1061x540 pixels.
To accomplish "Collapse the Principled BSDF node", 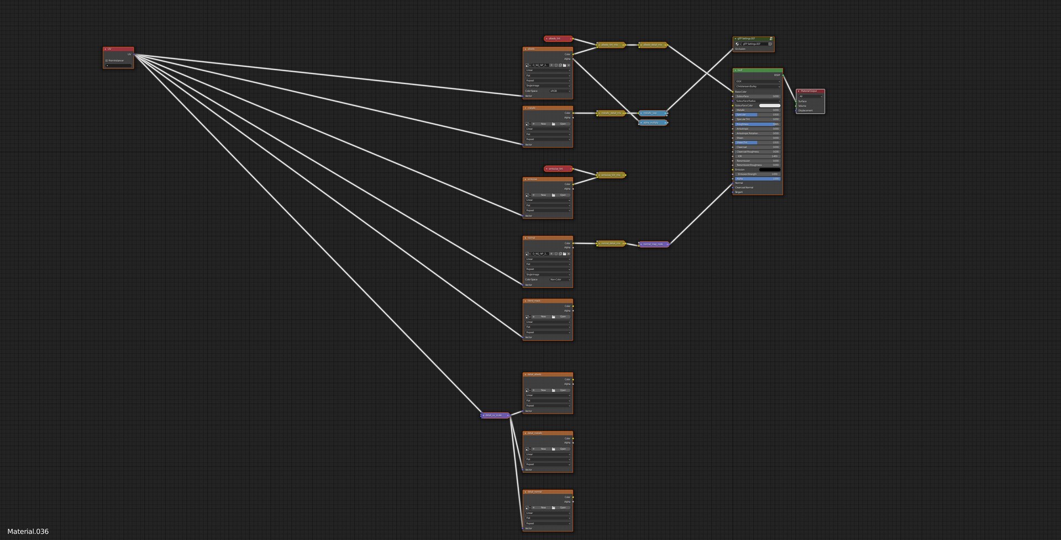I will click(736, 70).
